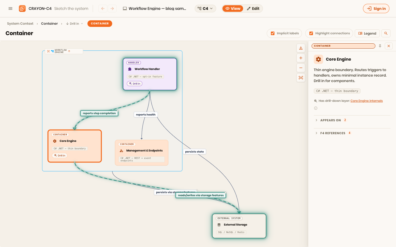
Task: Pin the Core Engine details panel
Action: click(x=380, y=46)
